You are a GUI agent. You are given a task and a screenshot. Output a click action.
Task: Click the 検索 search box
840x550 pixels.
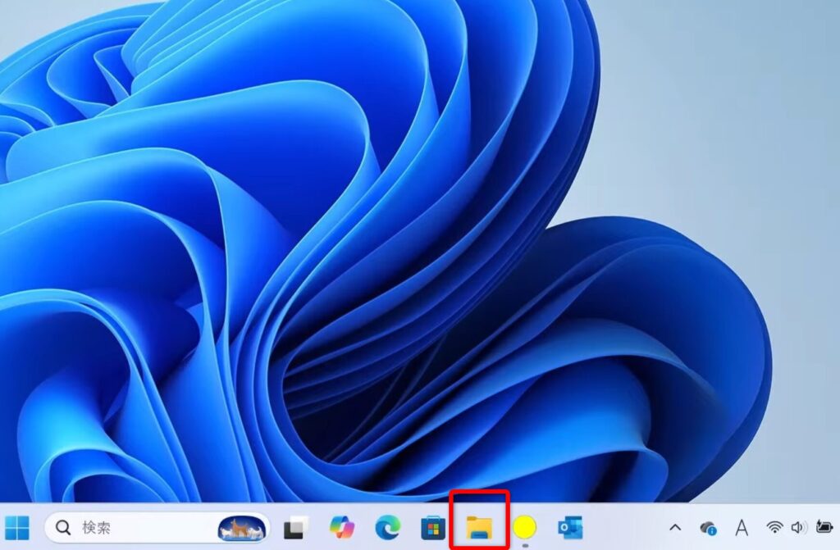click(131, 527)
